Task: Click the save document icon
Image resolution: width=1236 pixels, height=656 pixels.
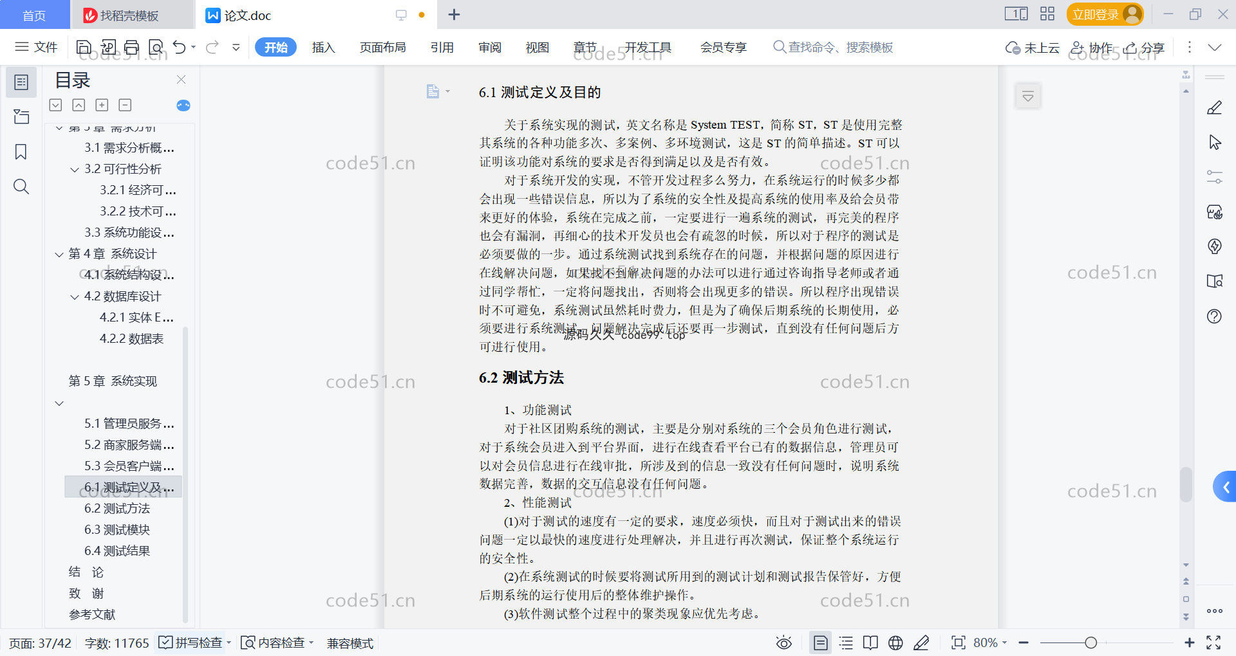Action: pos(84,47)
